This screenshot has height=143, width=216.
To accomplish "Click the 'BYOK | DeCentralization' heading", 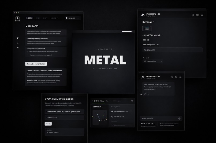I will (59, 99).
